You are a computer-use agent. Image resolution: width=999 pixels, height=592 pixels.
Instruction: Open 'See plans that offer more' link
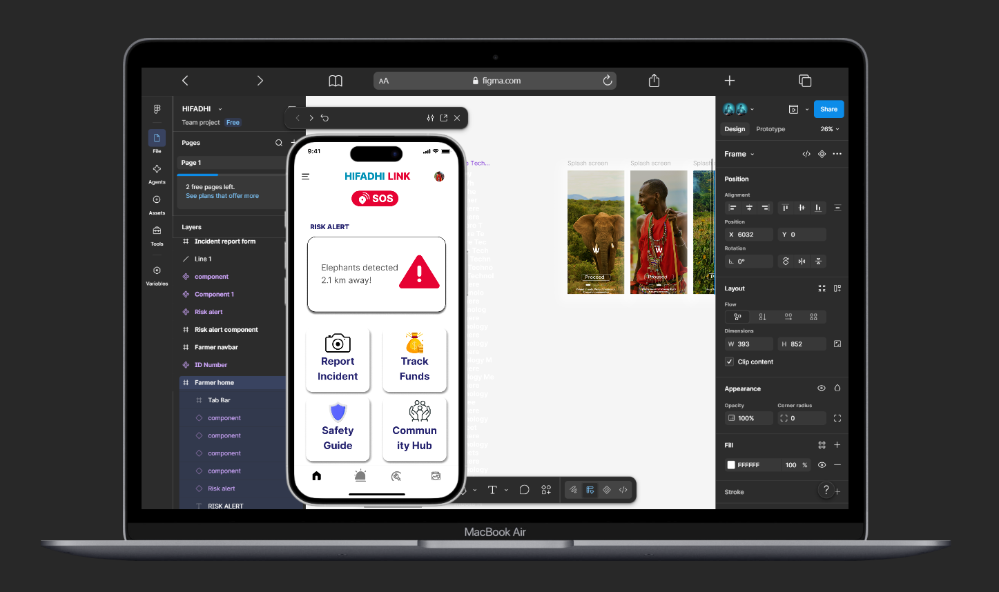coord(222,196)
